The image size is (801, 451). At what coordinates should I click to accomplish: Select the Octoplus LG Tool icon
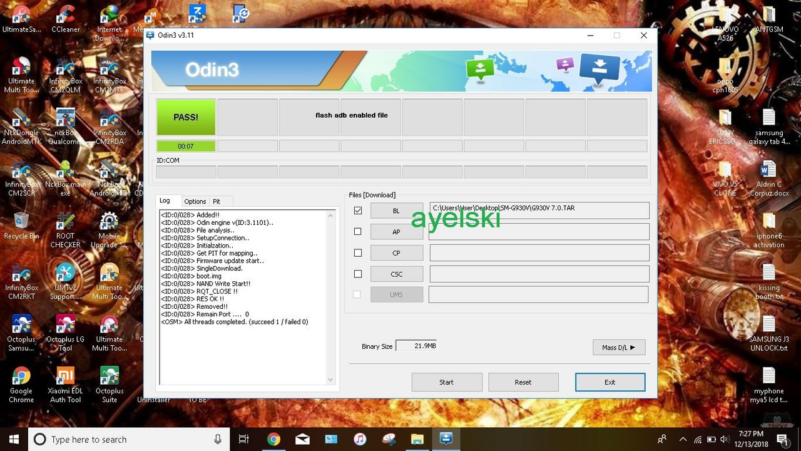pos(66,334)
